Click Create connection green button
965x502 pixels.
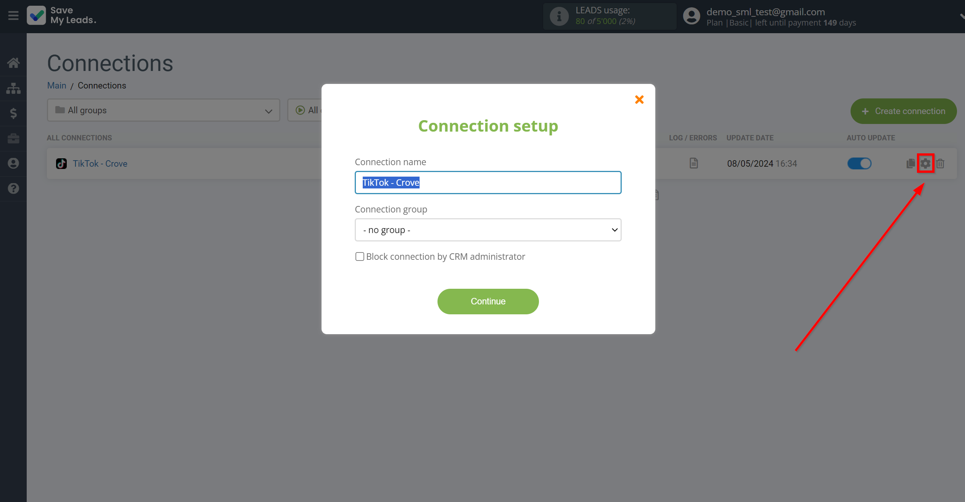[x=902, y=111]
